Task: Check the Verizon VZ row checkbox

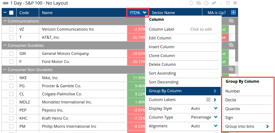Action: 11,29
